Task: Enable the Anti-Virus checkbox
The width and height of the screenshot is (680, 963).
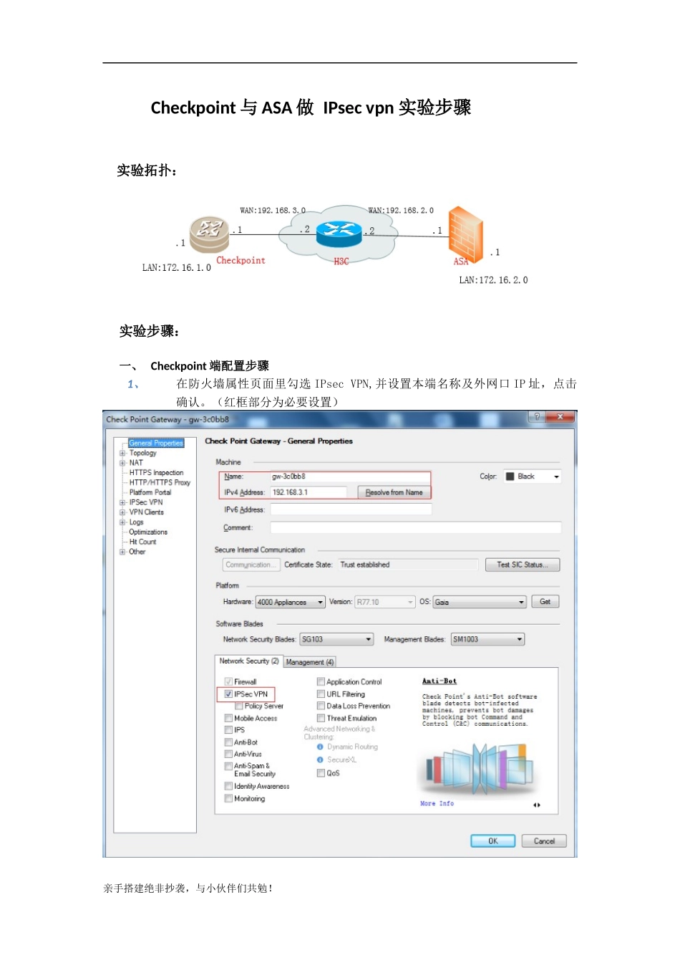Action: coord(228,754)
